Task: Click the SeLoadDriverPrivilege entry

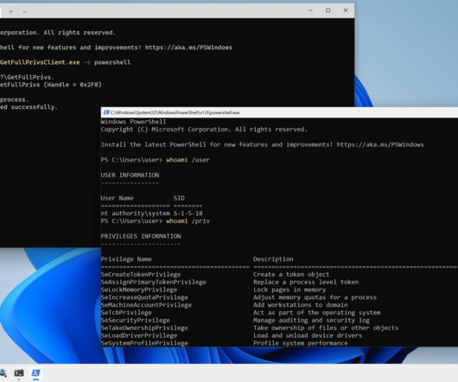Action: pos(139,335)
